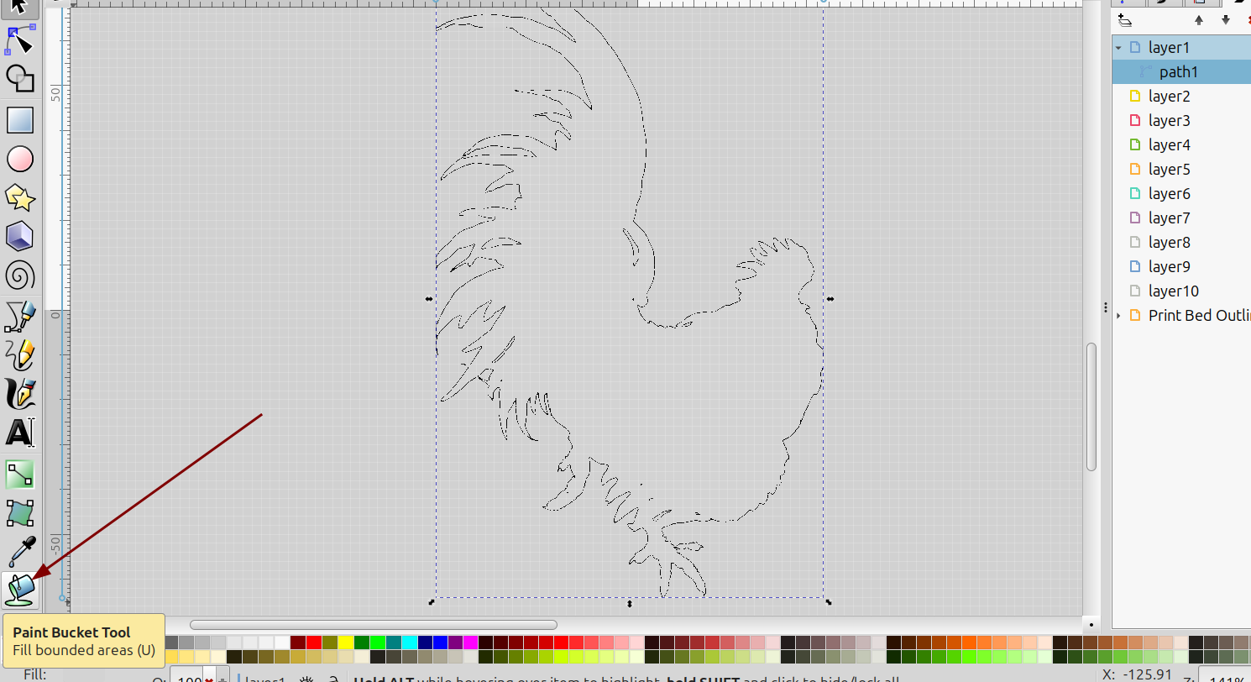Image resolution: width=1251 pixels, height=682 pixels.
Task: Pick the 3D Box tool
Action: tap(19, 236)
